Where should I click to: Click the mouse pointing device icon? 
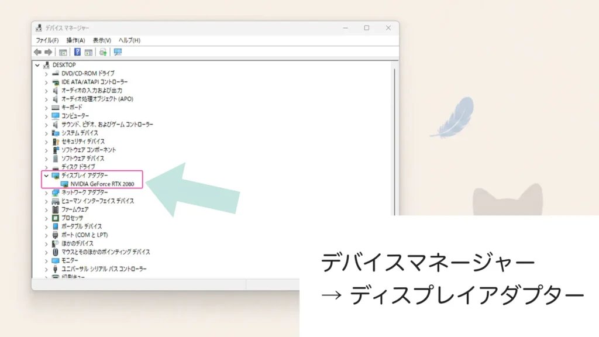coord(56,252)
